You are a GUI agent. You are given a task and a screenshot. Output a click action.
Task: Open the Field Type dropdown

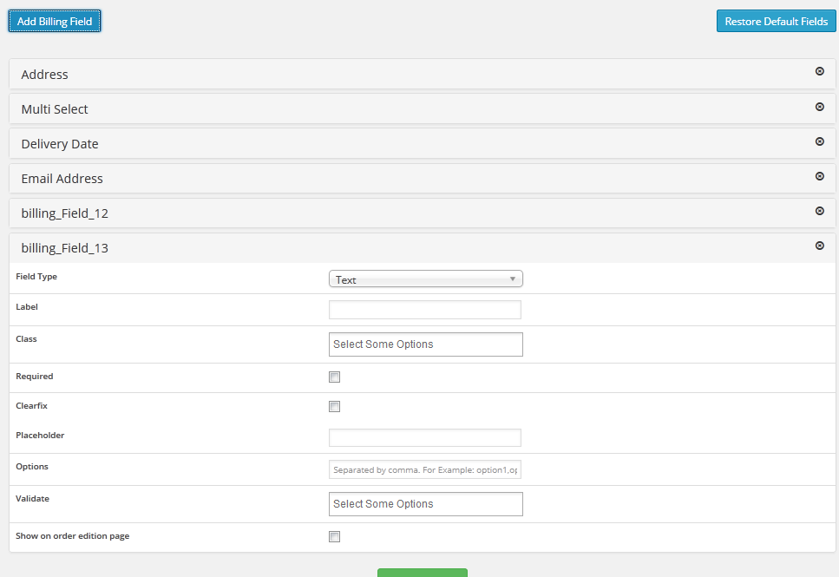[425, 279]
